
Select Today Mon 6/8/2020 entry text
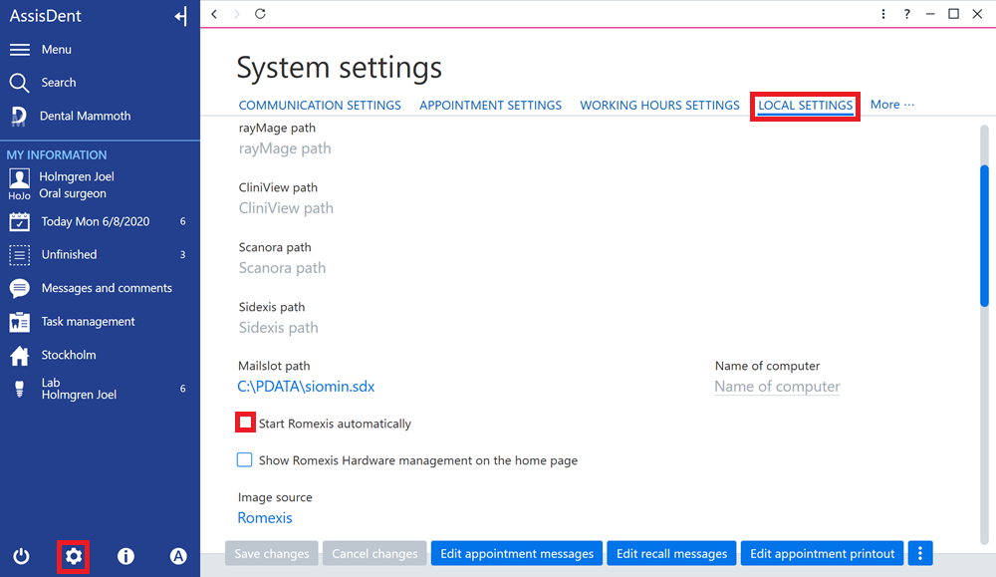click(x=96, y=222)
